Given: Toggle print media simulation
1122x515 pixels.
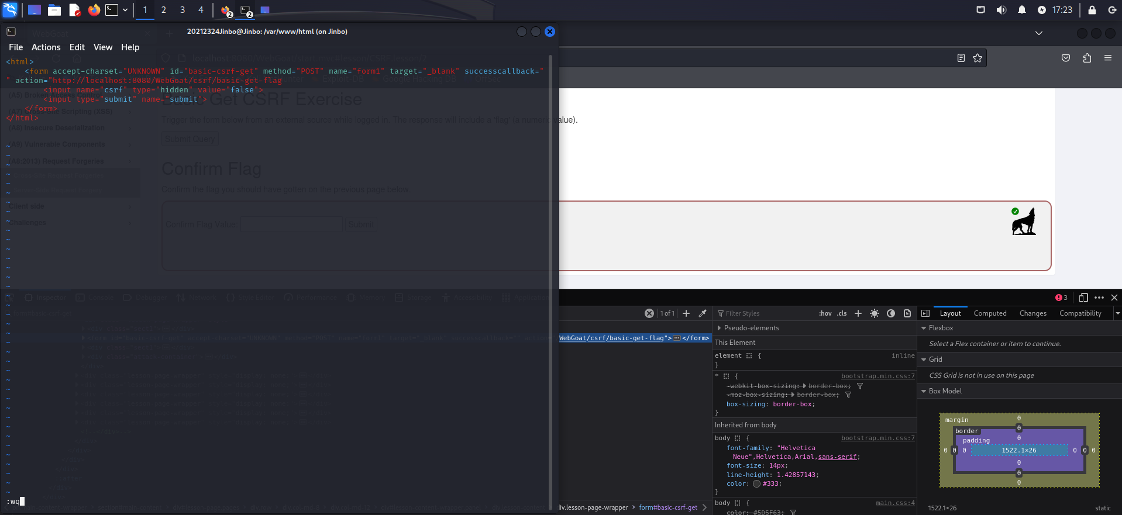Looking at the screenshot, I should pyautogui.click(x=907, y=313).
